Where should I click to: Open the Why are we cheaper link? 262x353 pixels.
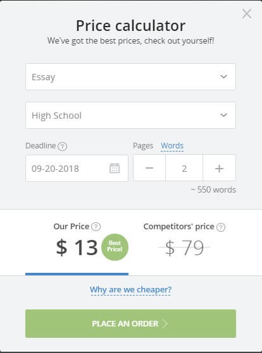click(130, 289)
